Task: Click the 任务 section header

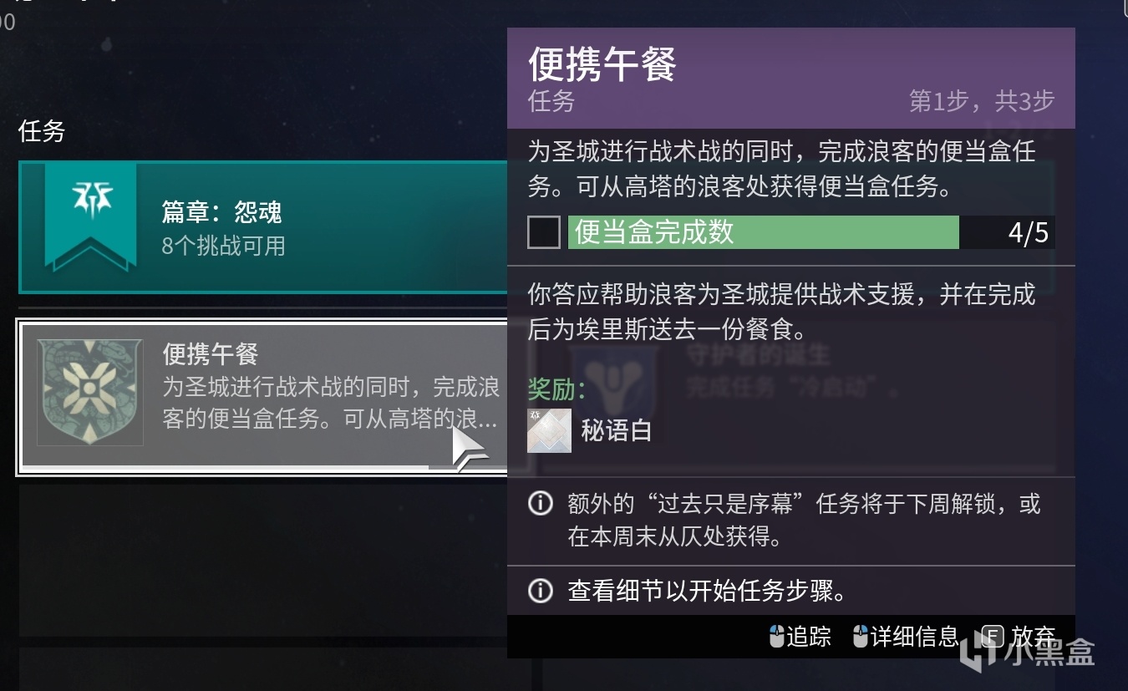Action: pyautogui.click(x=42, y=131)
